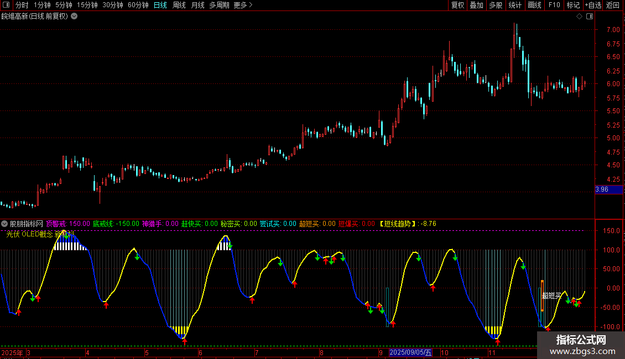Click the 统计 statistics button
This screenshot has height=359, width=625.
click(x=515, y=6)
